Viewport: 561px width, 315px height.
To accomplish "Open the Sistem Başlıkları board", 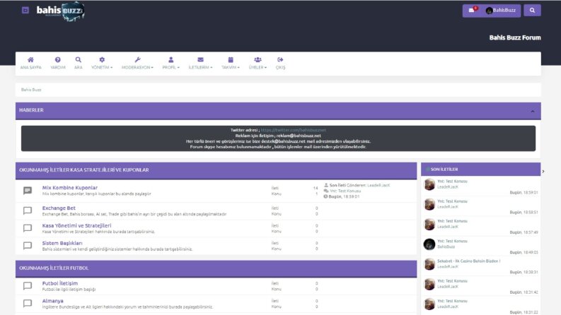I will pos(62,243).
